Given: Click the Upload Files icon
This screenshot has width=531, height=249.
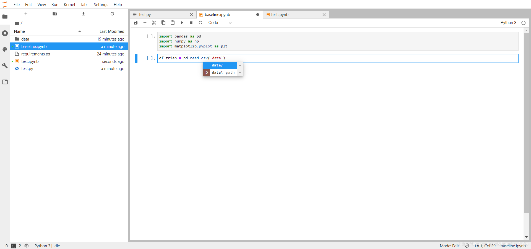Looking at the screenshot, I should click(x=84, y=14).
